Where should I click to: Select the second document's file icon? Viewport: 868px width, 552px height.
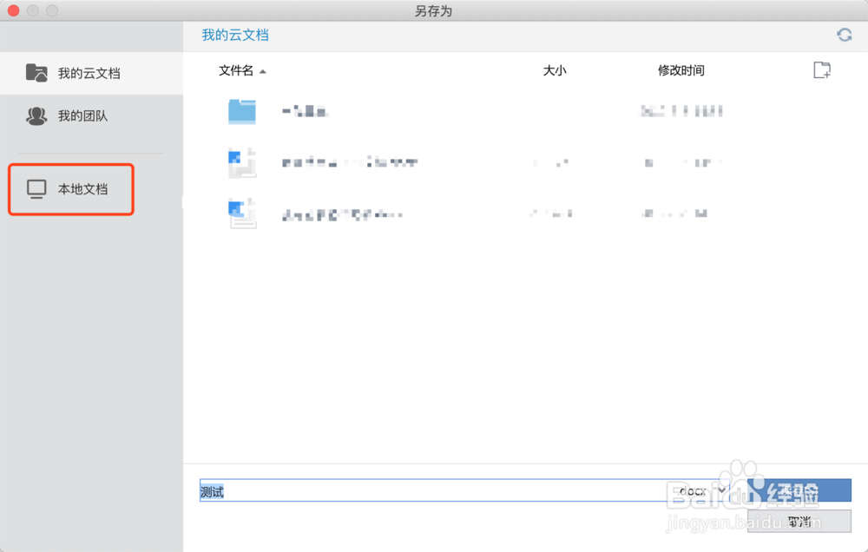tap(241, 162)
